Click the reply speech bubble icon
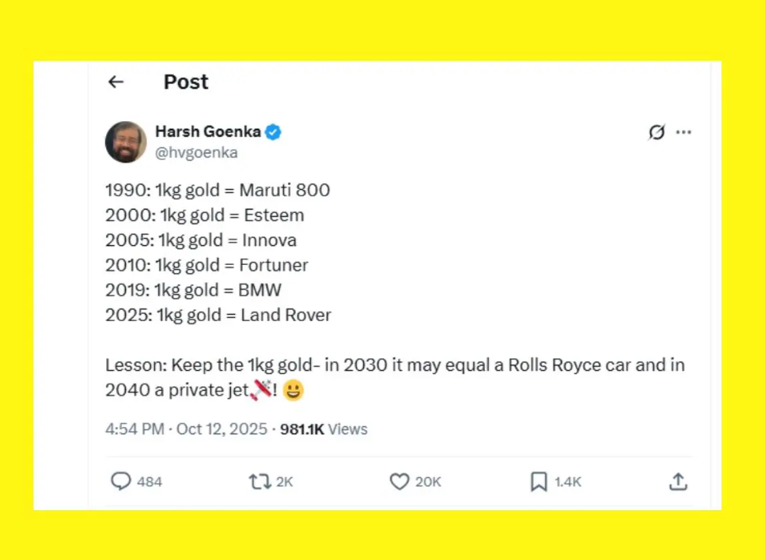This screenshot has width=765, height=560. coord(120,481)
